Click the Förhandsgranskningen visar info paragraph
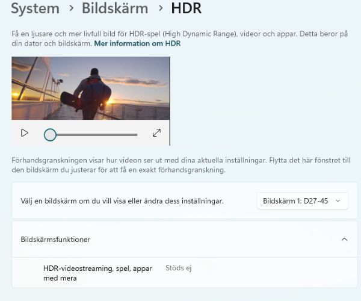The width and height of the screenshot is (361, 301). 181,165
